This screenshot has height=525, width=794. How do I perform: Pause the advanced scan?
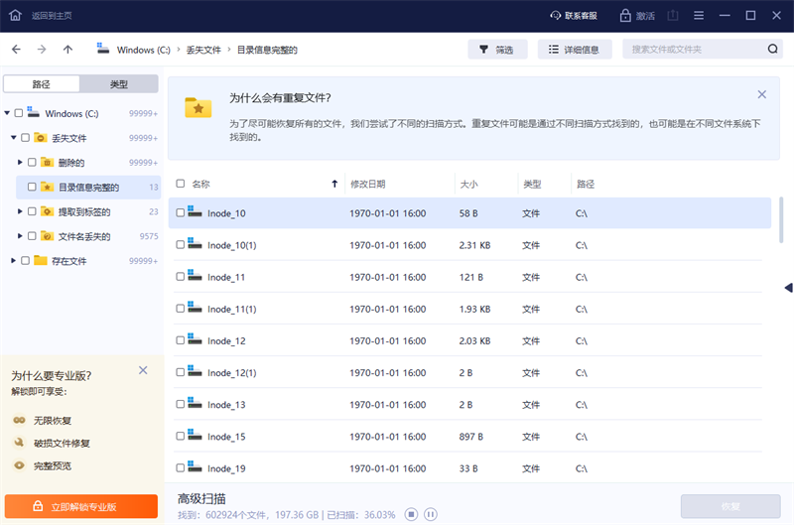tap(431, 514)
